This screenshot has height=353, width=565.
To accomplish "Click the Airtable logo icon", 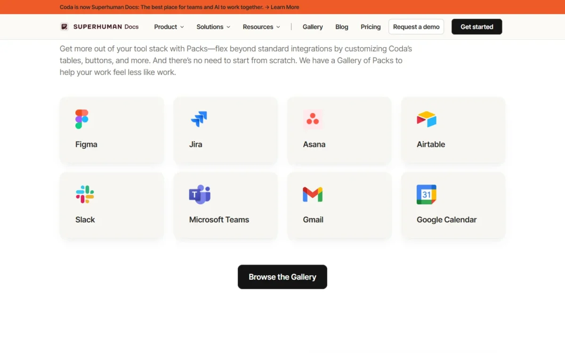I will (427, 119).
